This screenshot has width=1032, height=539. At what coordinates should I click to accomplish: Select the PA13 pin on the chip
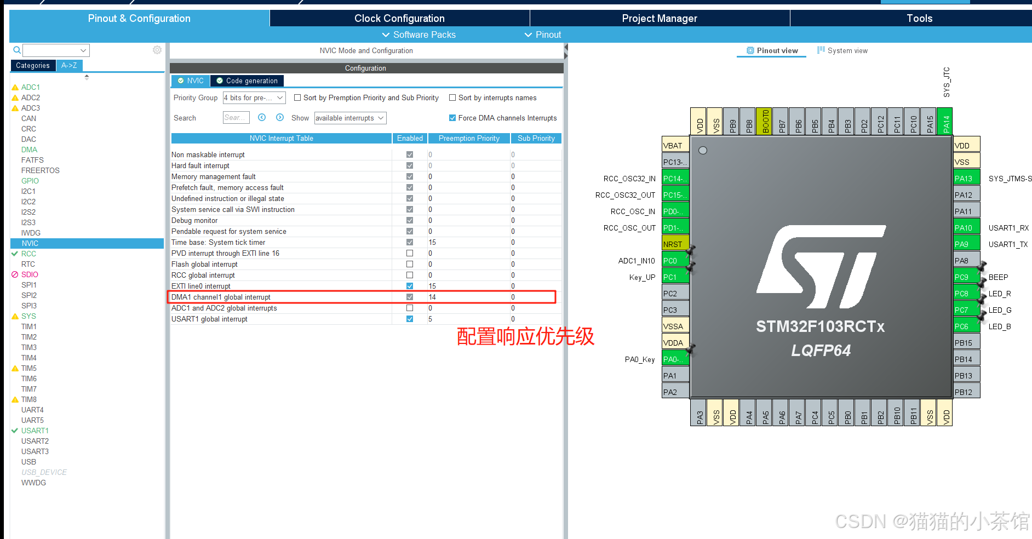966,178
